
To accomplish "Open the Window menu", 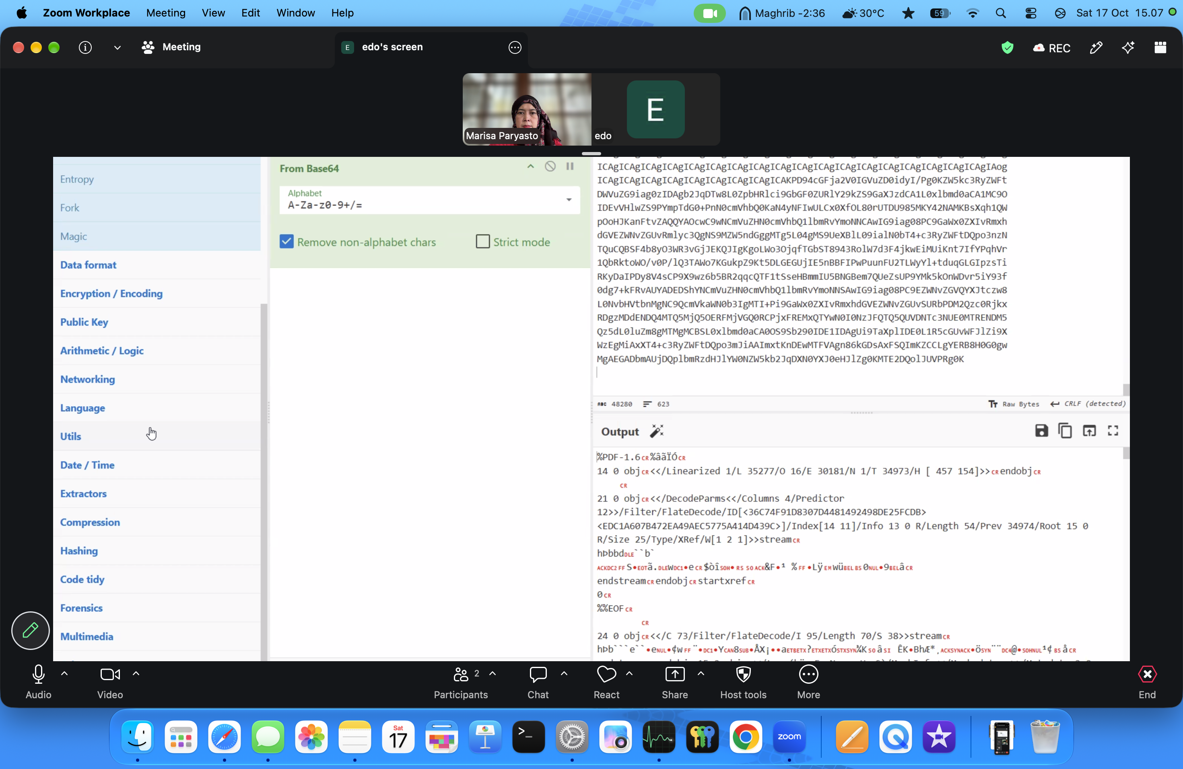I will [x=295, y=13].
